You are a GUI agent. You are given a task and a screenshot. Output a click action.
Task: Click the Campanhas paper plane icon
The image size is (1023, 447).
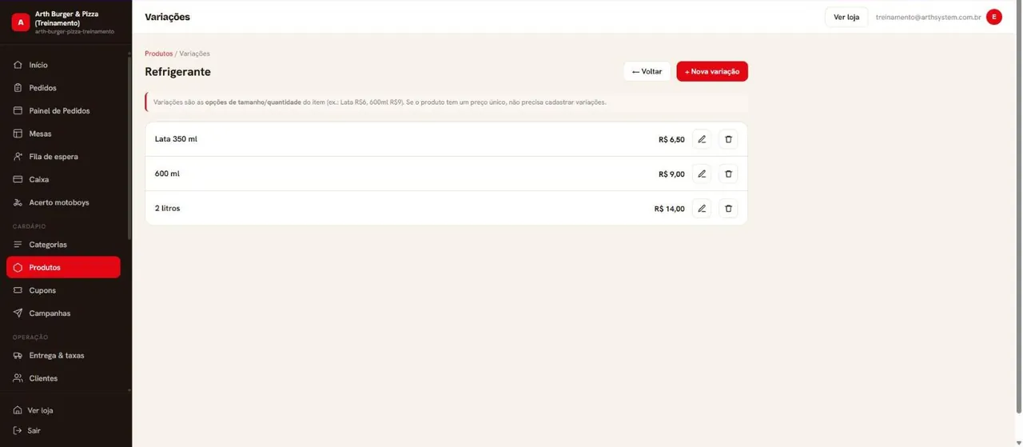coord(18,313)
